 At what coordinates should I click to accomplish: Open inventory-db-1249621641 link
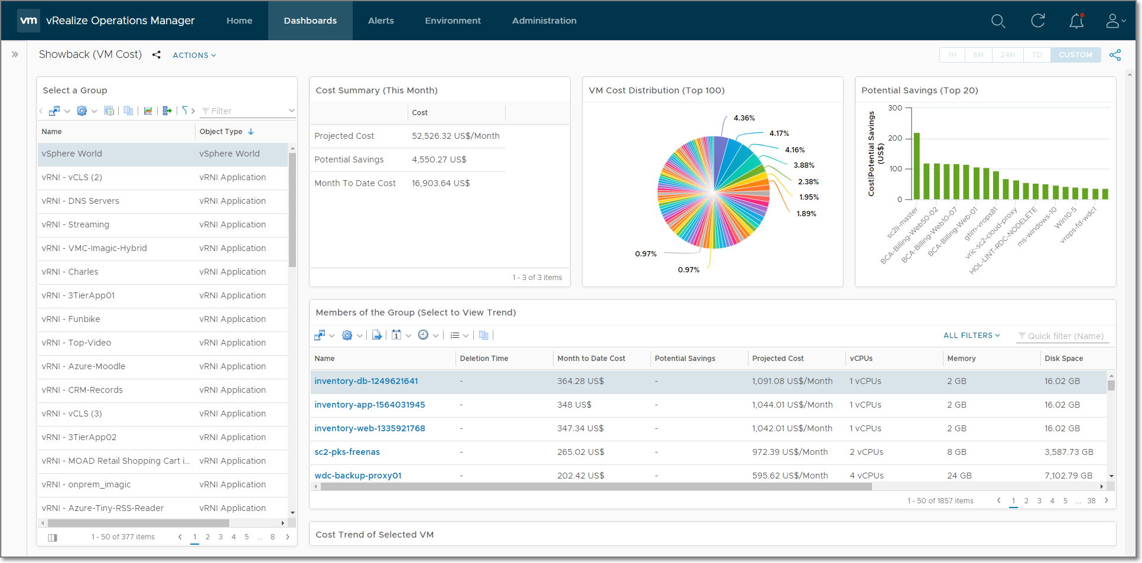pos(366,382)
